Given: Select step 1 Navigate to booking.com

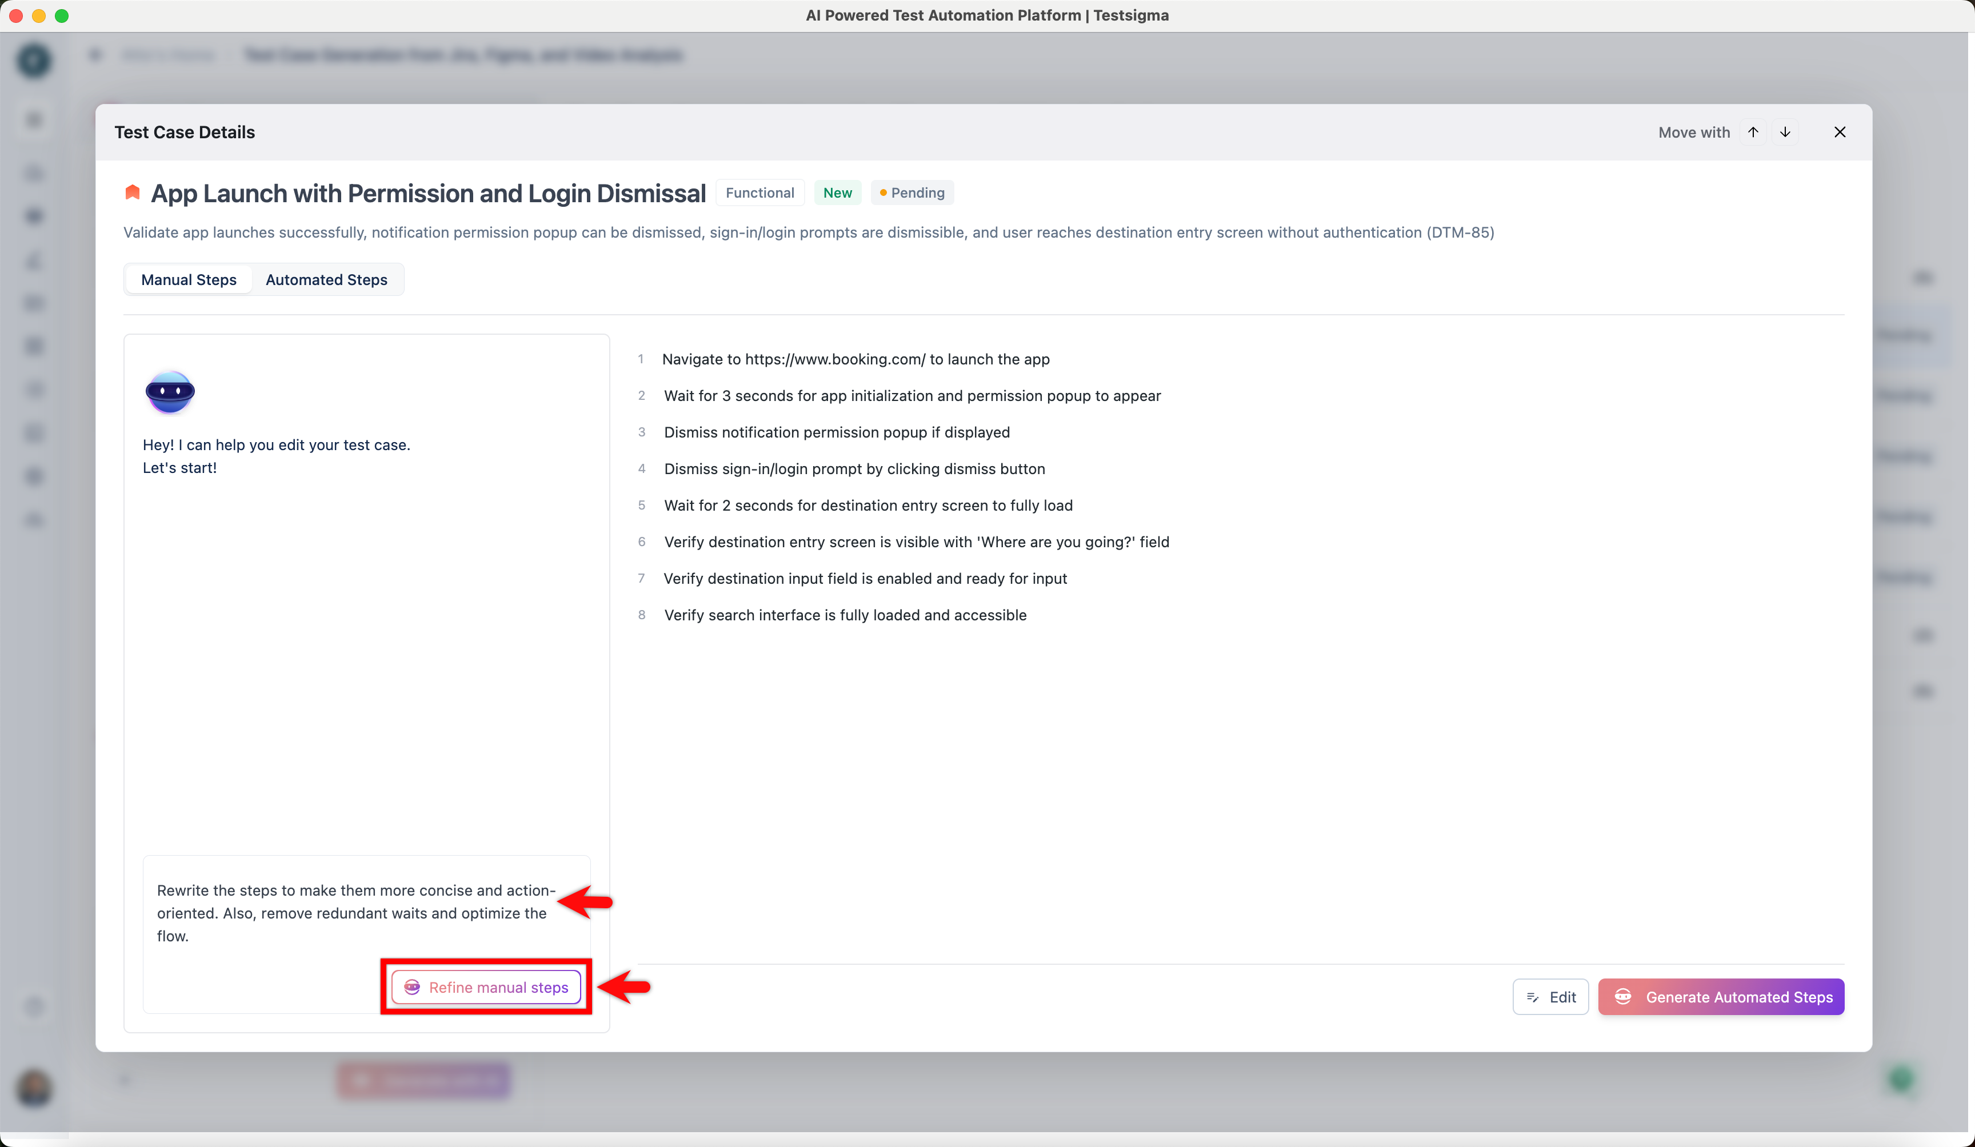Looking at the screenshot, I should pos(855,359).
